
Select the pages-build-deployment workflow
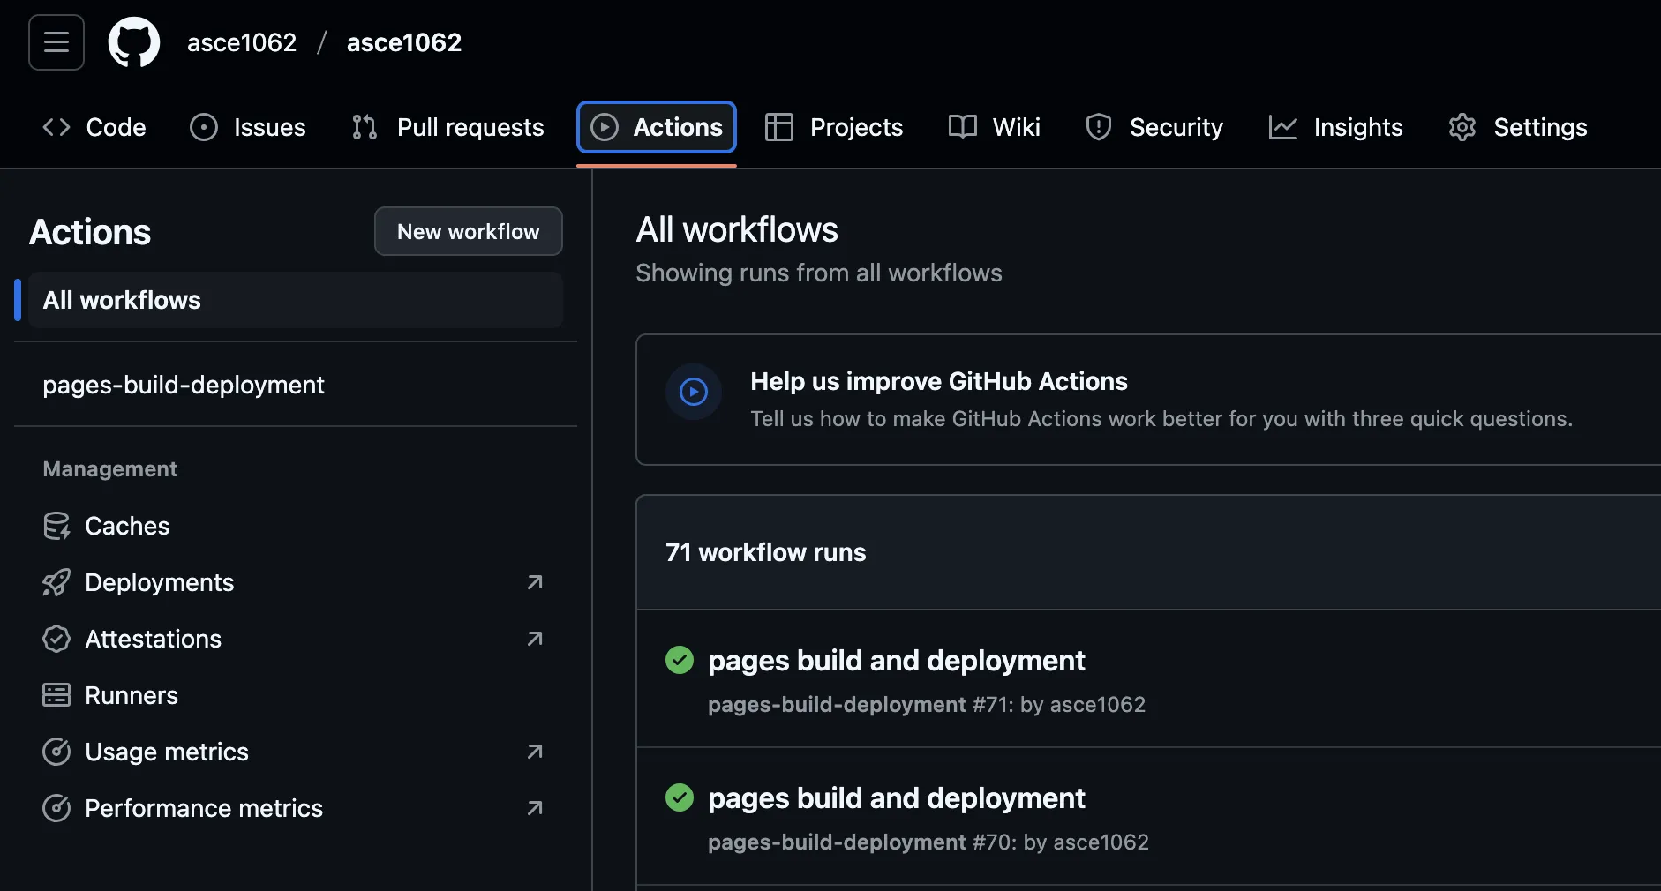click(x=183, y=385)
